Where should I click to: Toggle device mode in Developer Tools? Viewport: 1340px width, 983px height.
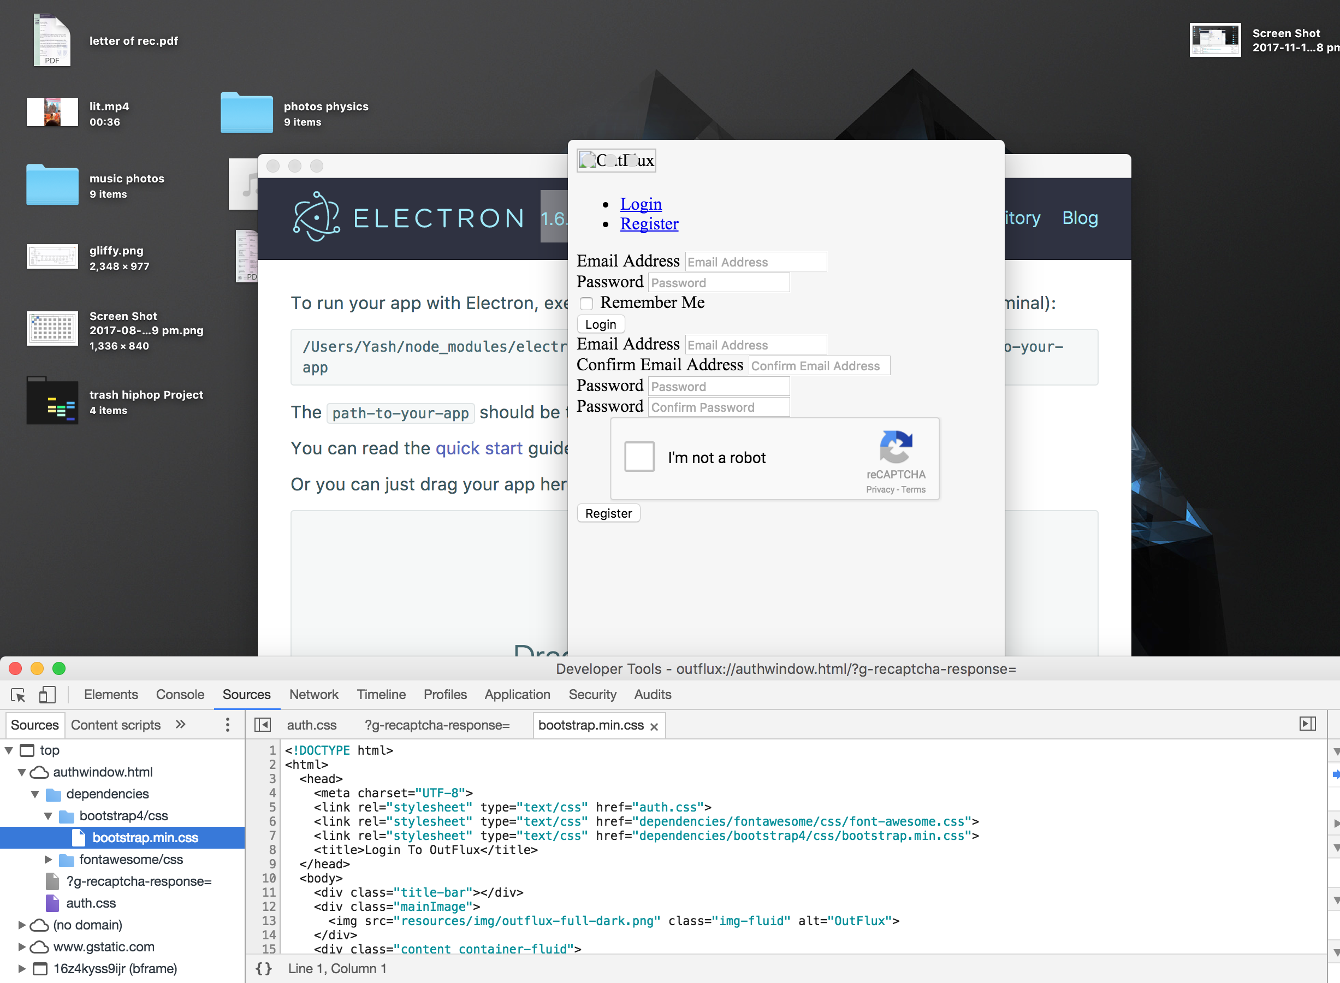pyautogui.click(x=48, y=695)
